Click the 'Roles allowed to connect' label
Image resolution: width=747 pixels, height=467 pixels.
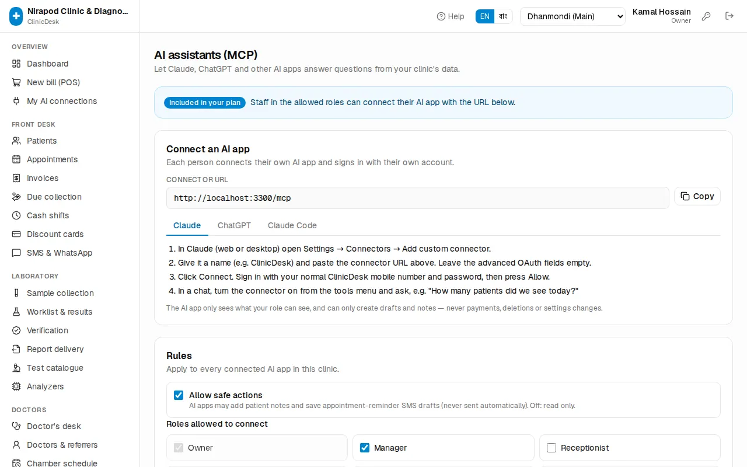[217, 424]
